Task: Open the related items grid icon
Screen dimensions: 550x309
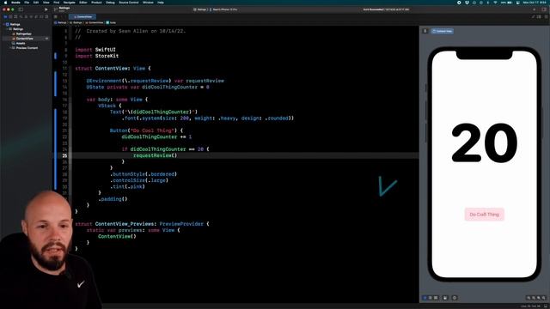Action: coord(55,17)
